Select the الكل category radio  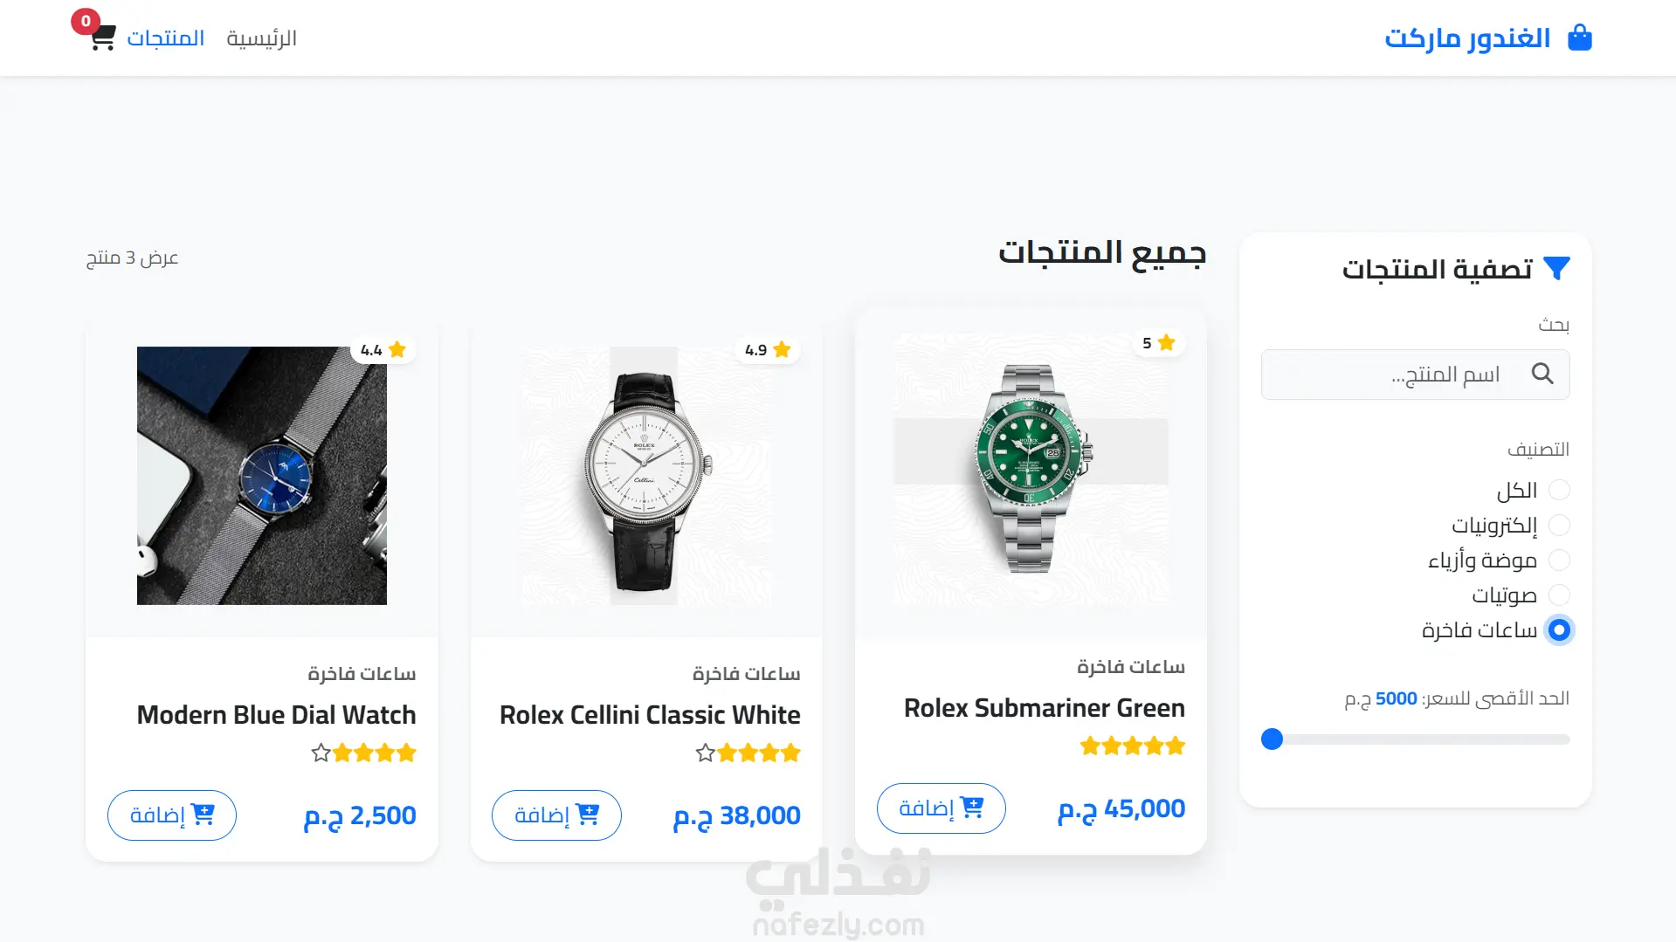coord(1559,490)
